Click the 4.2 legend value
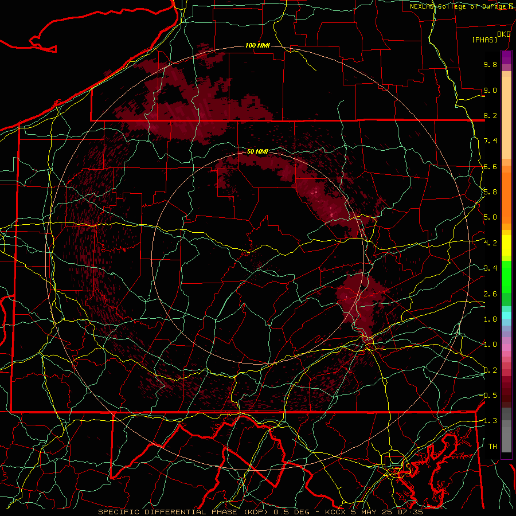 click(490, 243)
